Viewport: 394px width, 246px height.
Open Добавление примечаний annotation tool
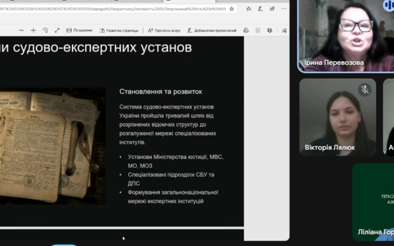coord(212,31)
